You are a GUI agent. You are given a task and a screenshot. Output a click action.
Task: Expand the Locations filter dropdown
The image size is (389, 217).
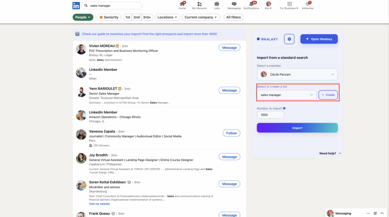(168, 17)
